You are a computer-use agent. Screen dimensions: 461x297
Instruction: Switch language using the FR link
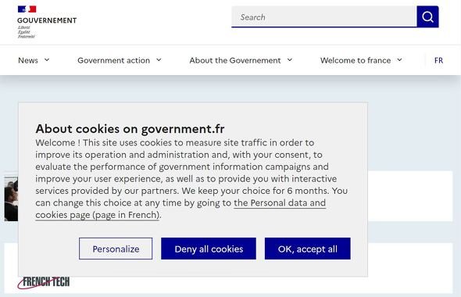(x=438, y=60)
